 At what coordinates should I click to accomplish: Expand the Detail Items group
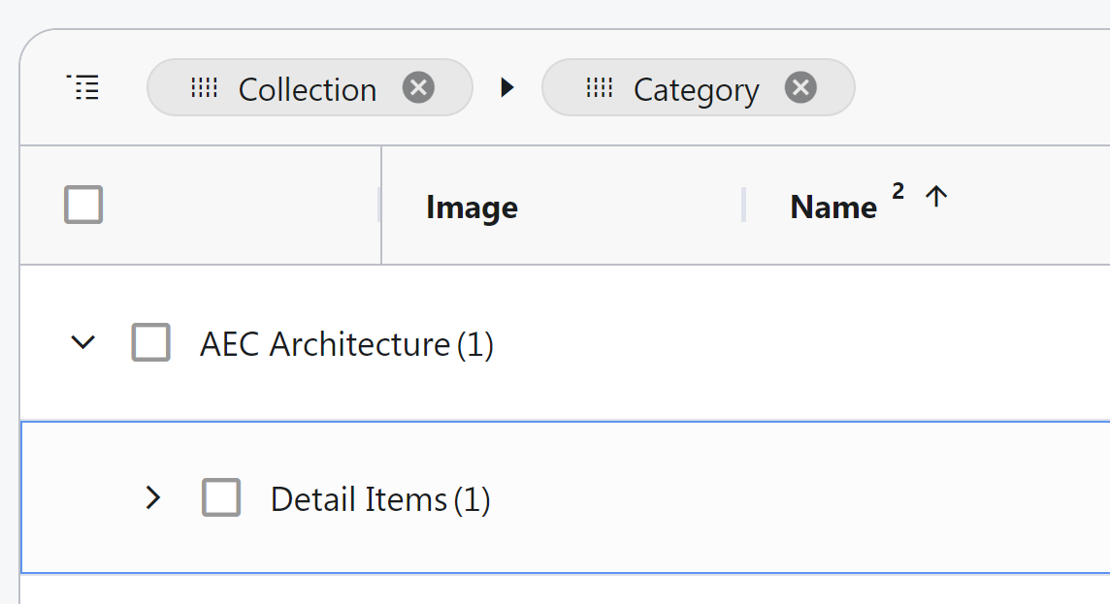pos(152,498)
